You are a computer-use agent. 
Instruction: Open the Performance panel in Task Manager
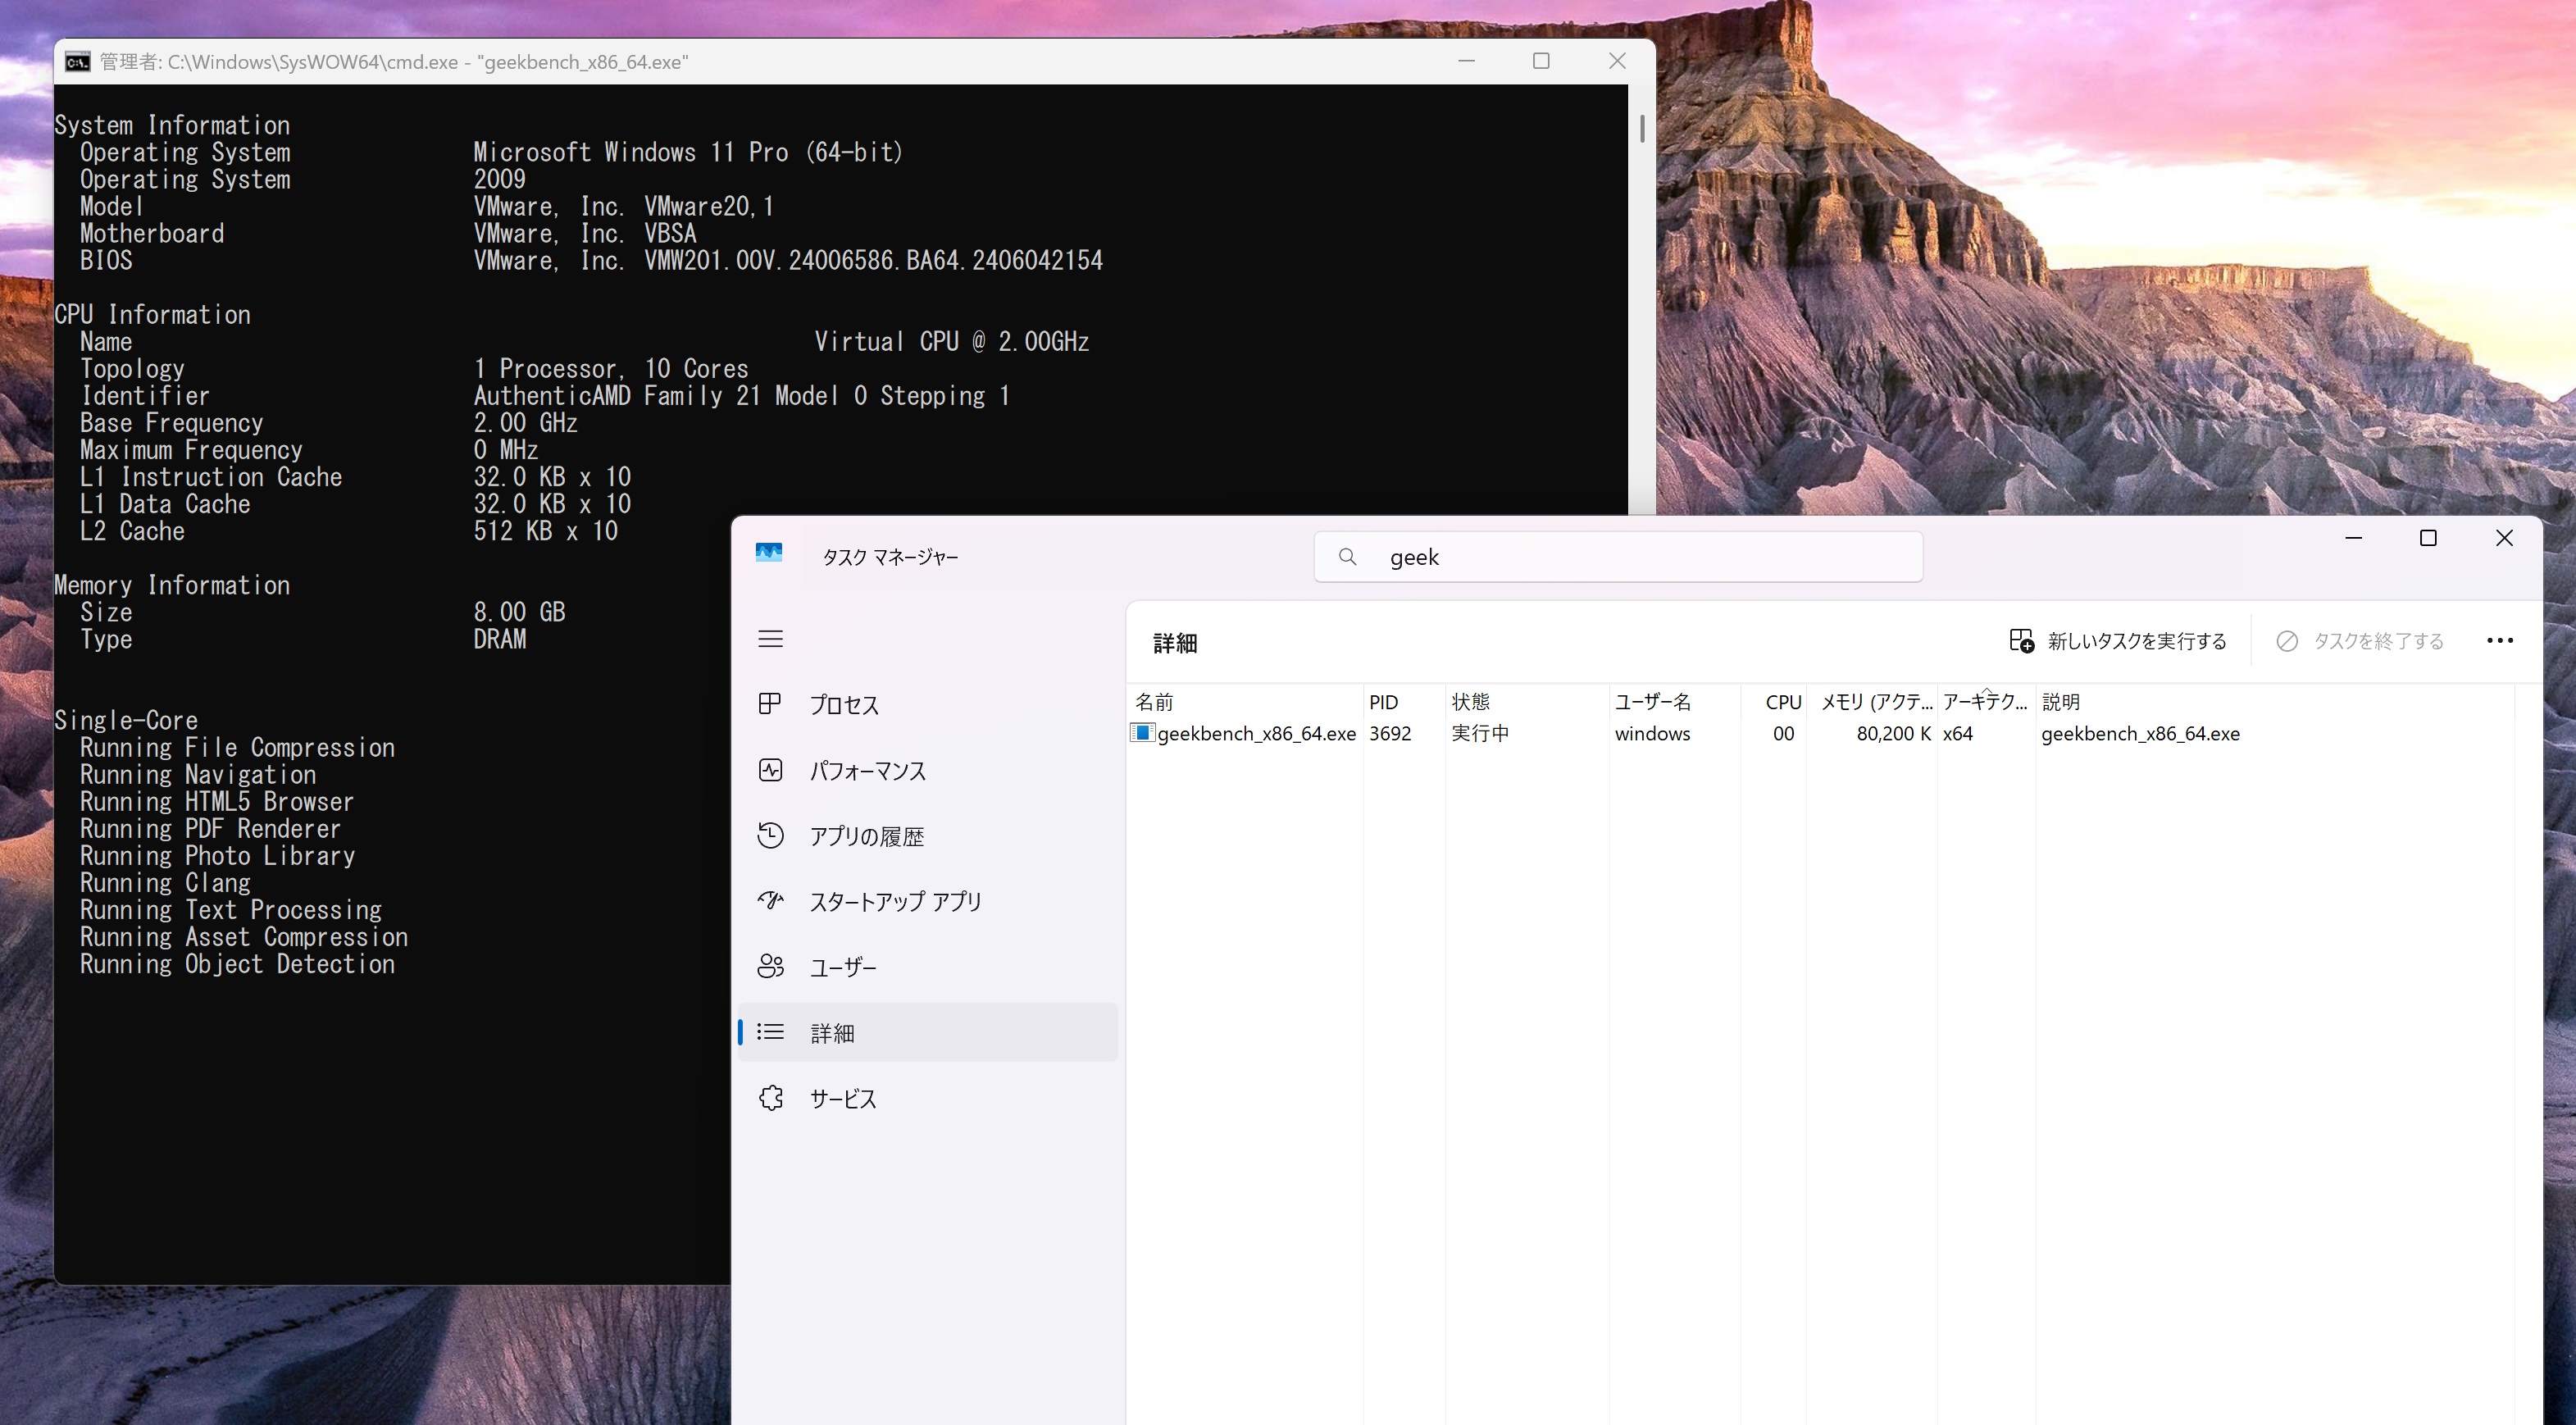click(869, 770)
